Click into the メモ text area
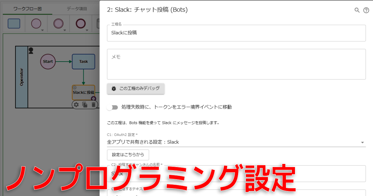The width and height of the screenshot is (373, 196). [236, 64]
